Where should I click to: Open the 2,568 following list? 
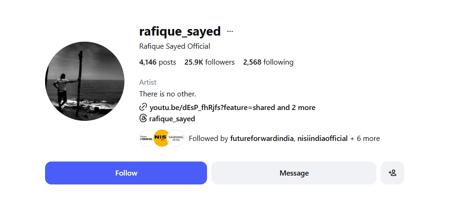tap(268, 62)
